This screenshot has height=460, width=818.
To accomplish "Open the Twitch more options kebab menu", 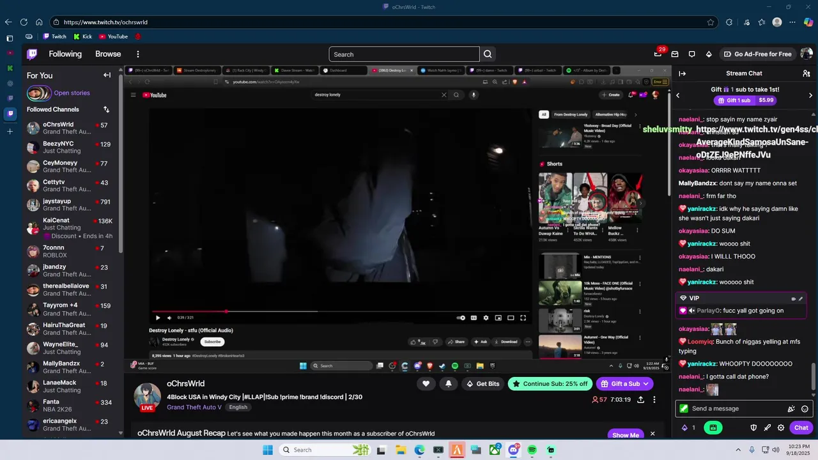I will point(137,54).
